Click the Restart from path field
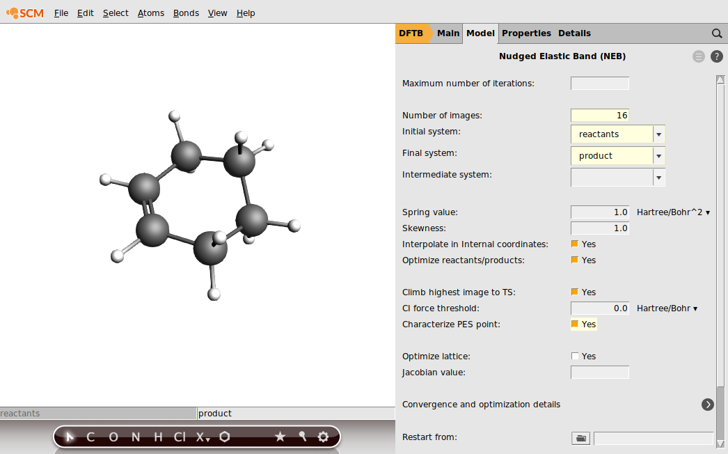728x454 pixels. [654, 438]
